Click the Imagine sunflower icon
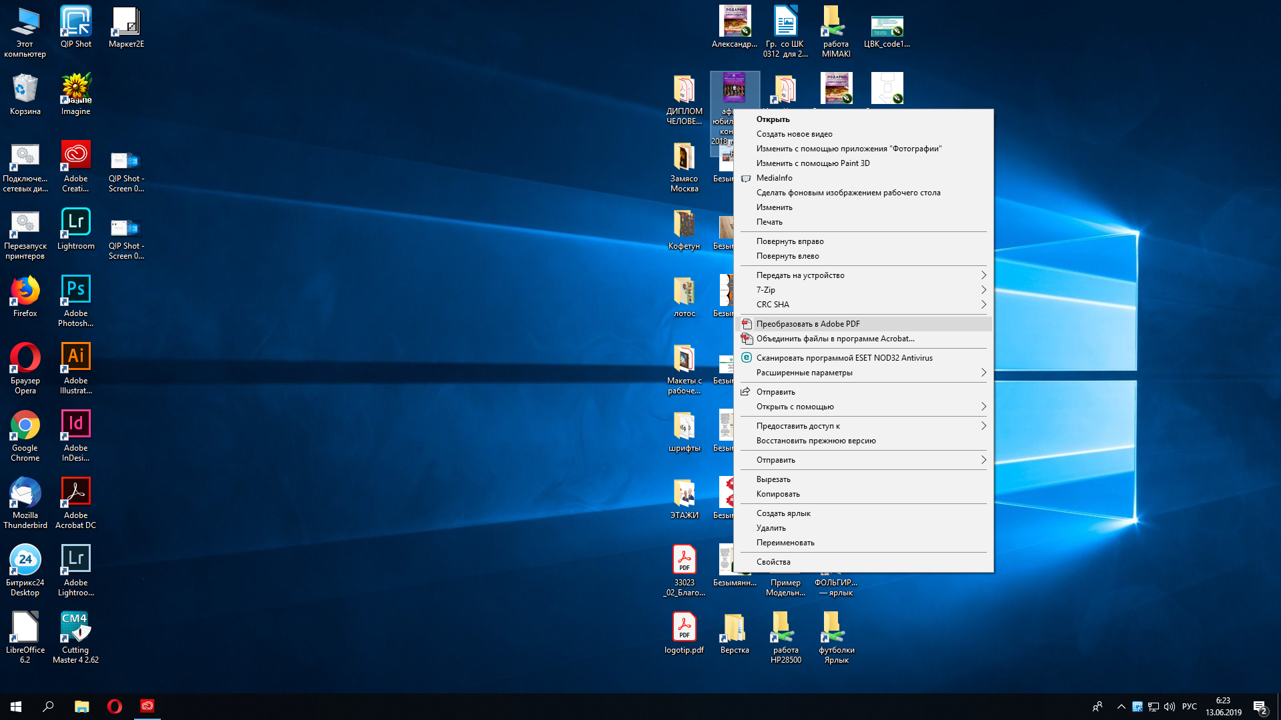Image resolution: width=1281 pixels, height=720 pixels. [x=76, y=95]
